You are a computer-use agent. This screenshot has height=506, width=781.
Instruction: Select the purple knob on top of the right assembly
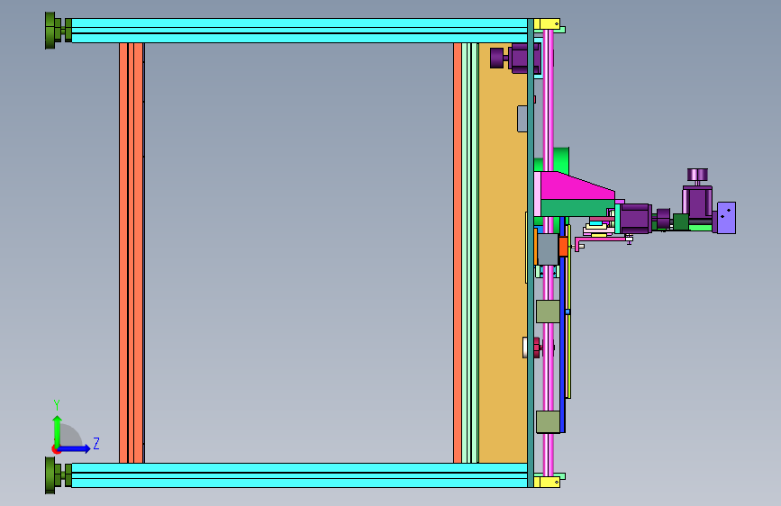pos(697,175)
